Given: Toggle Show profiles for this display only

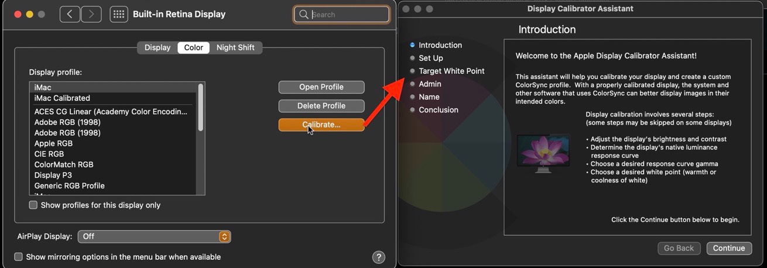Looking at the screenshot, I should [33, 205].
